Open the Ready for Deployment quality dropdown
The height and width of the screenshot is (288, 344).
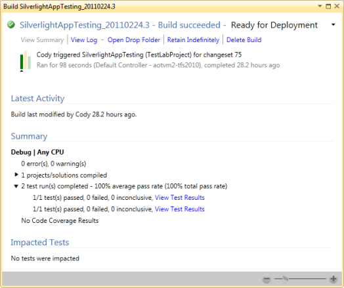(333, 24)
